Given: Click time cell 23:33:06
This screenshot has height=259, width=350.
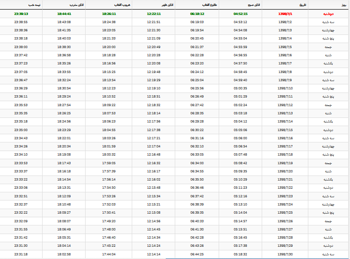Looking at the screenshot, I should [x=21, y=188].
